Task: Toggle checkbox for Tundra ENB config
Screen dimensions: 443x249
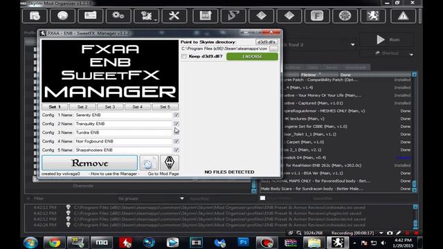Action: [177, 132]
